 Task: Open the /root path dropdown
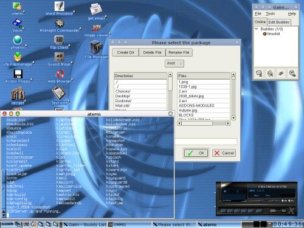click(174, 63)
